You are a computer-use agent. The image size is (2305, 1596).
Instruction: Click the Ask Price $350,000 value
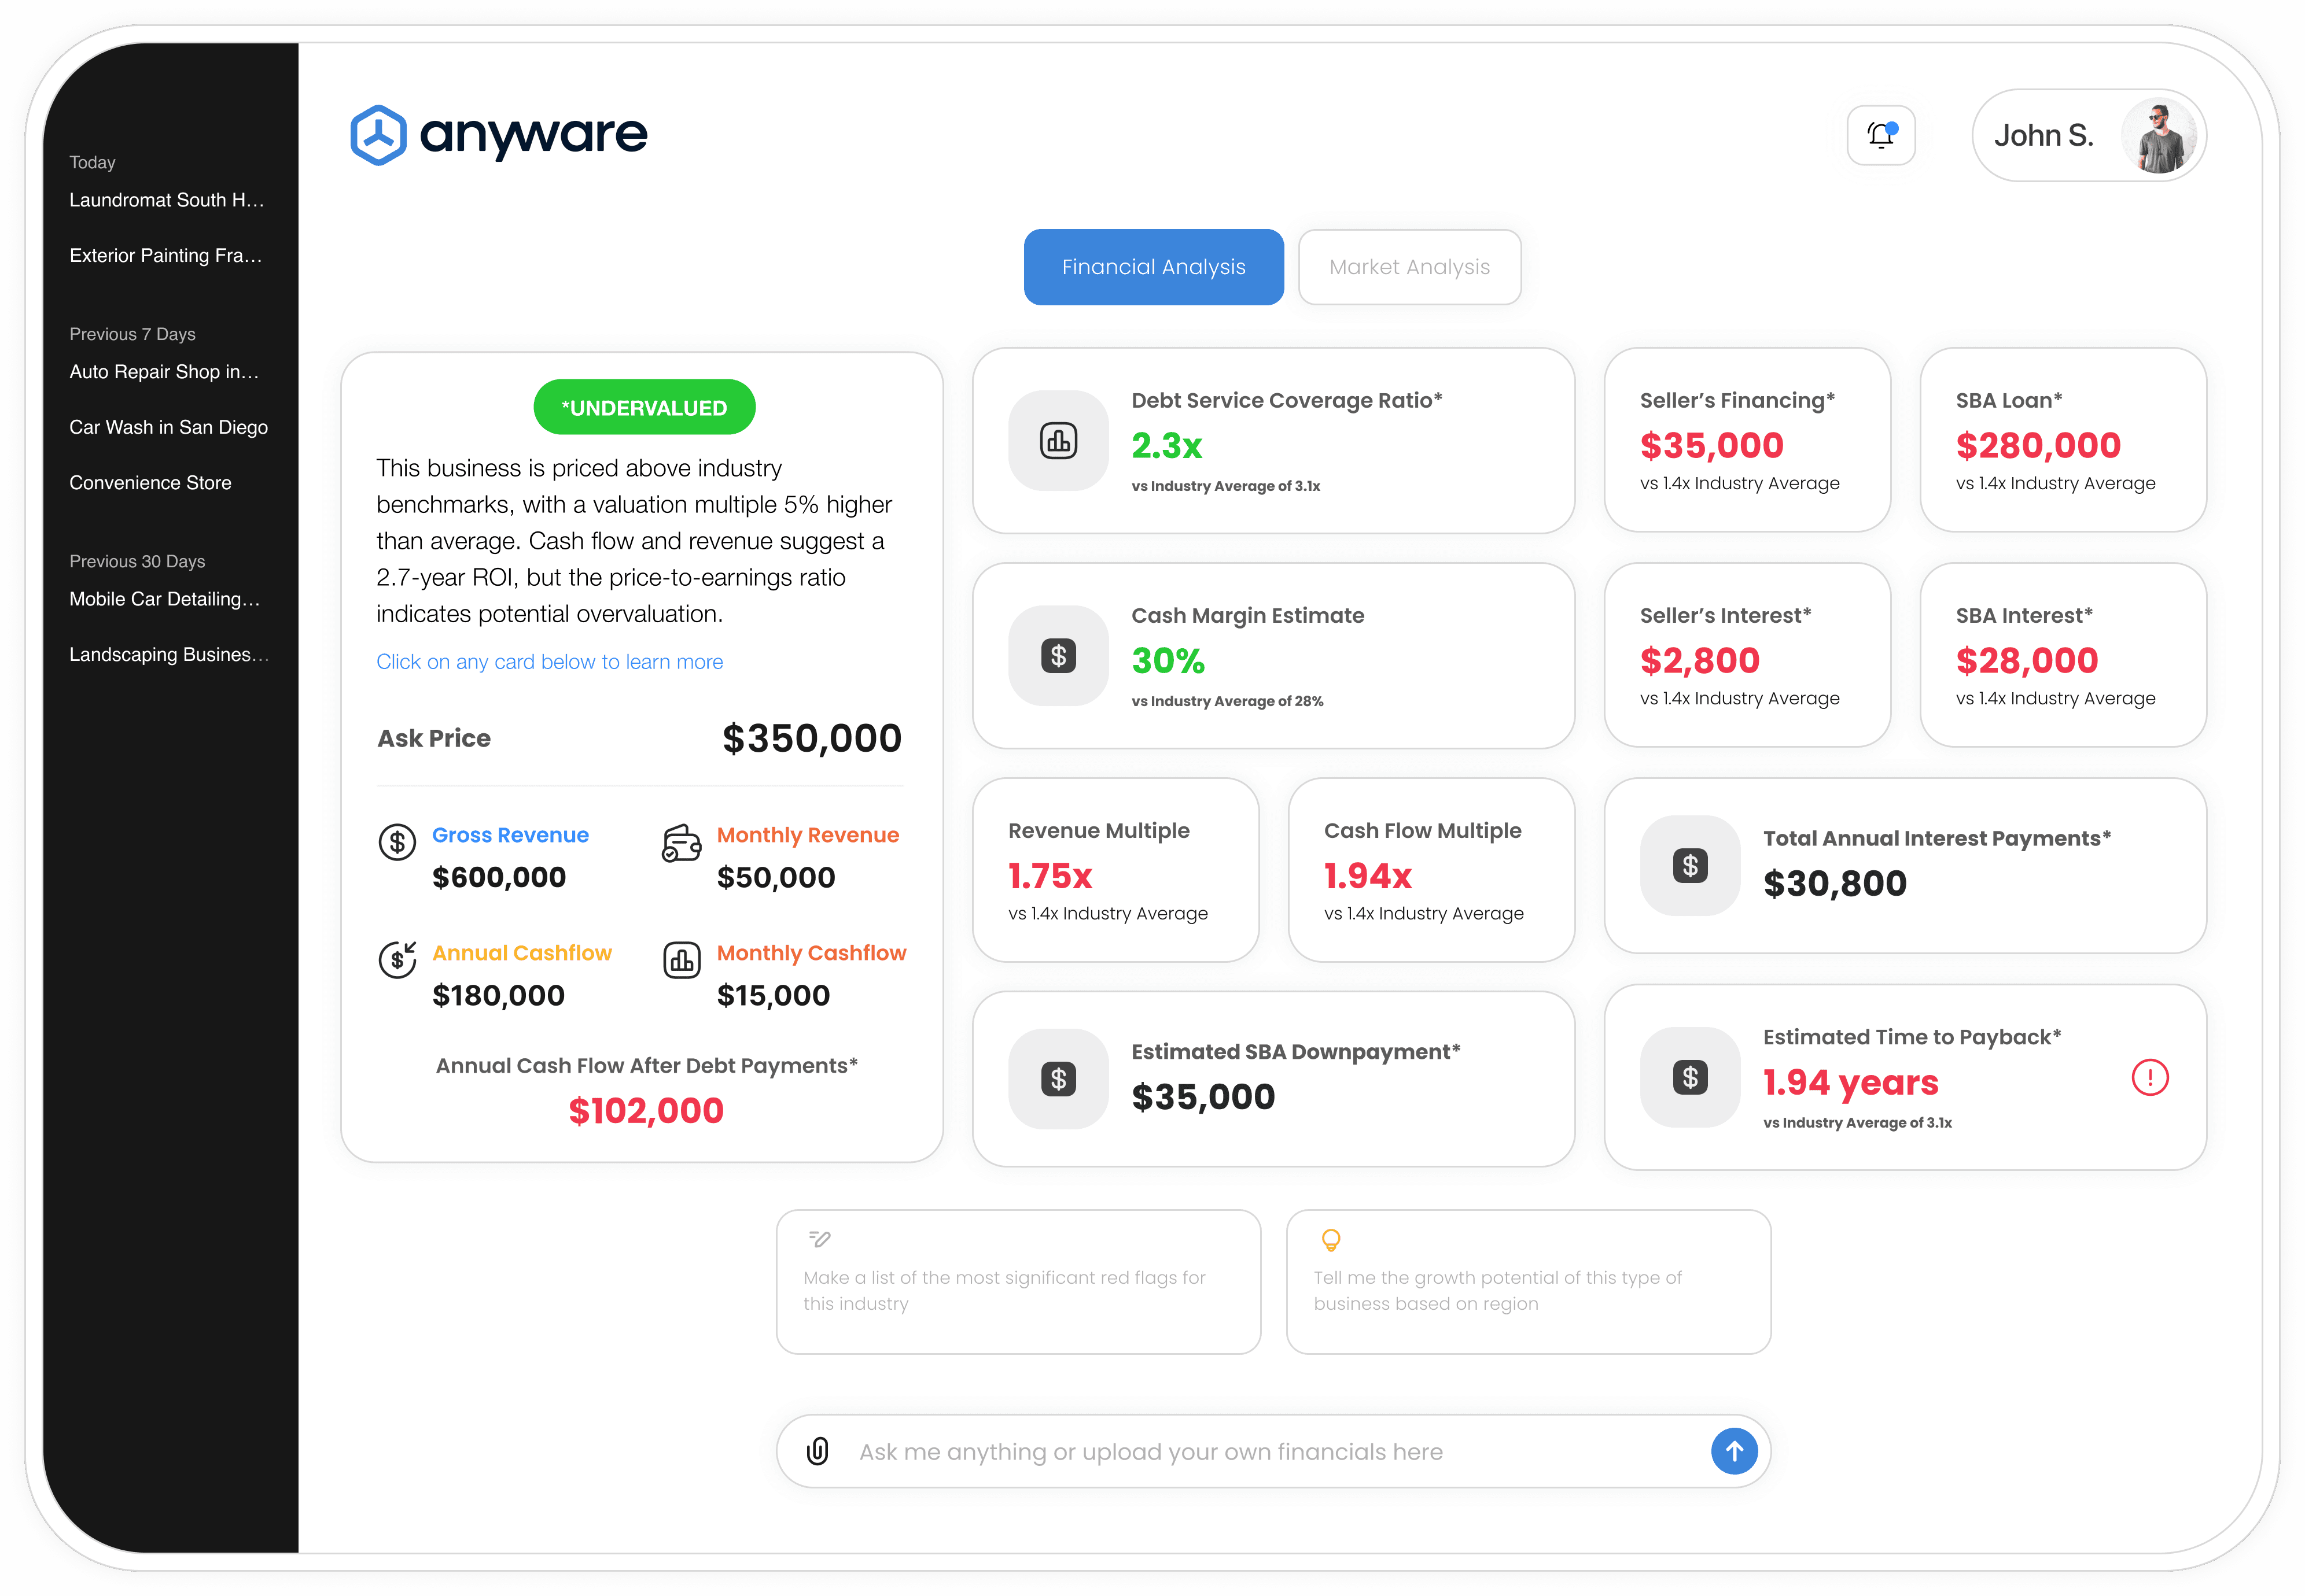coord(812,739)
